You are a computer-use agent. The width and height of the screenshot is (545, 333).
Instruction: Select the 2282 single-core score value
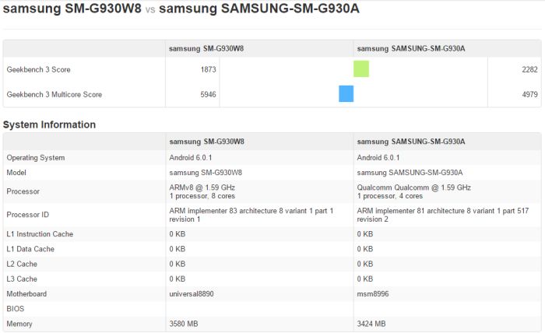pos(527,69)
